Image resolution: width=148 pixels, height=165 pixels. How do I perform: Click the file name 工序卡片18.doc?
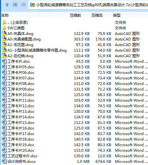tap(21, 139)
